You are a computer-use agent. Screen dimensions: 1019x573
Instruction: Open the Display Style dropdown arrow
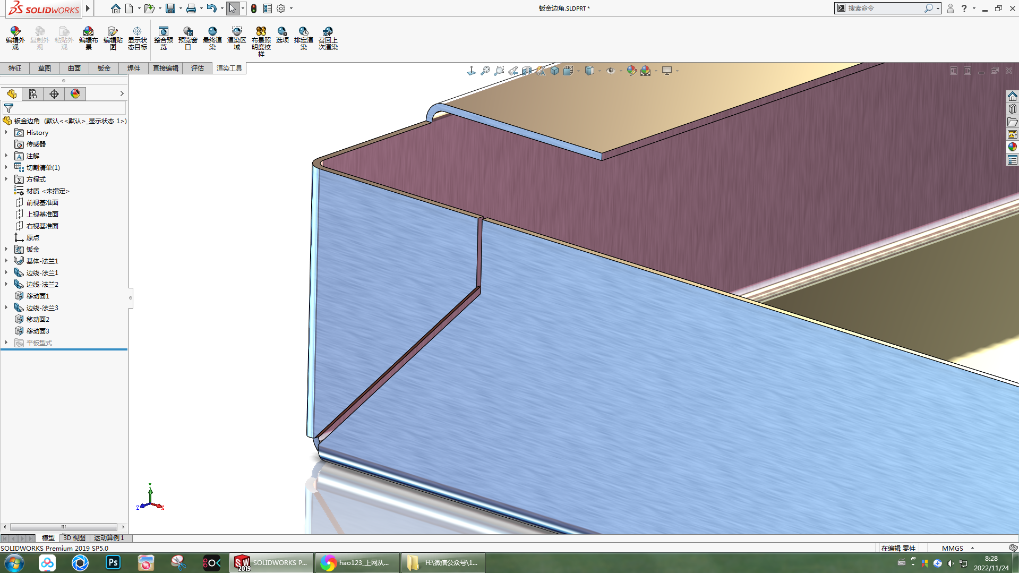point(600,71)
